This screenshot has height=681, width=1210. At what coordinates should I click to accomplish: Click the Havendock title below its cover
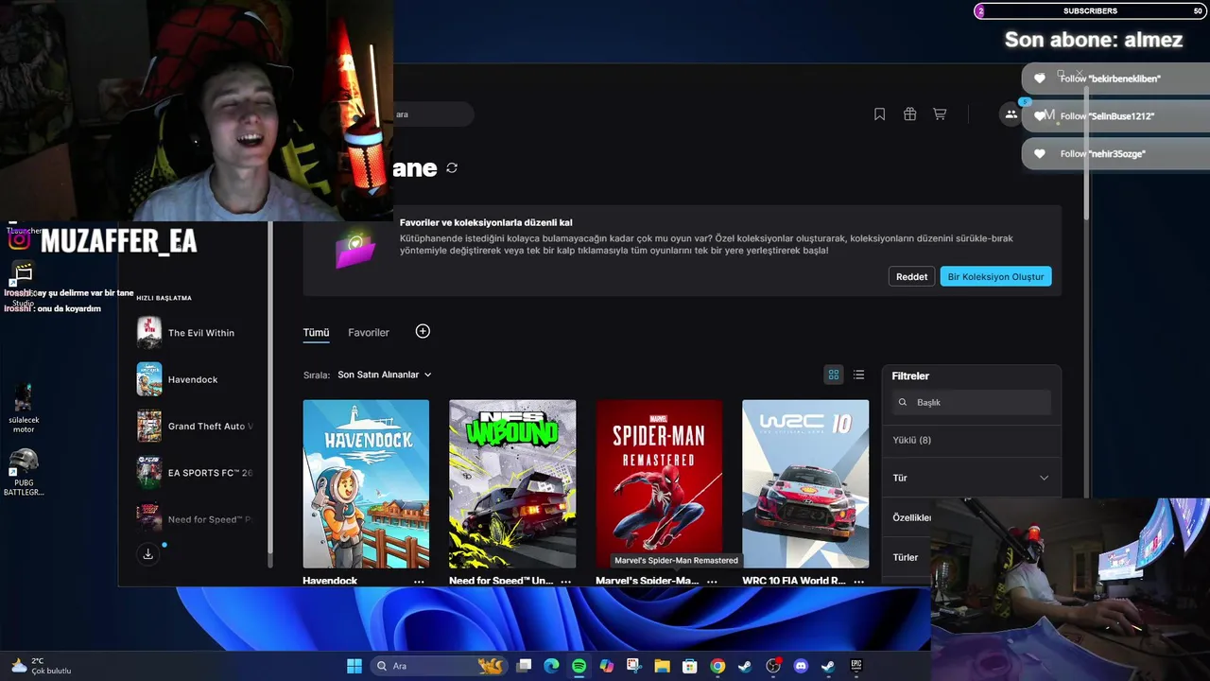330,581
